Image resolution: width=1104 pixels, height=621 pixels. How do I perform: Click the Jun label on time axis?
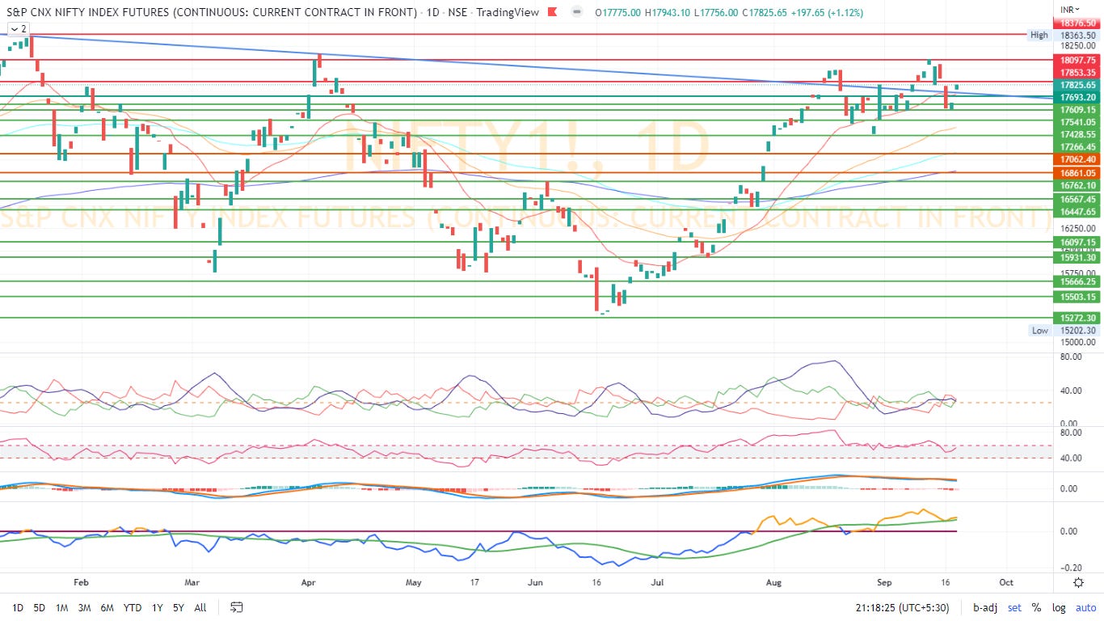click(533, 581)
